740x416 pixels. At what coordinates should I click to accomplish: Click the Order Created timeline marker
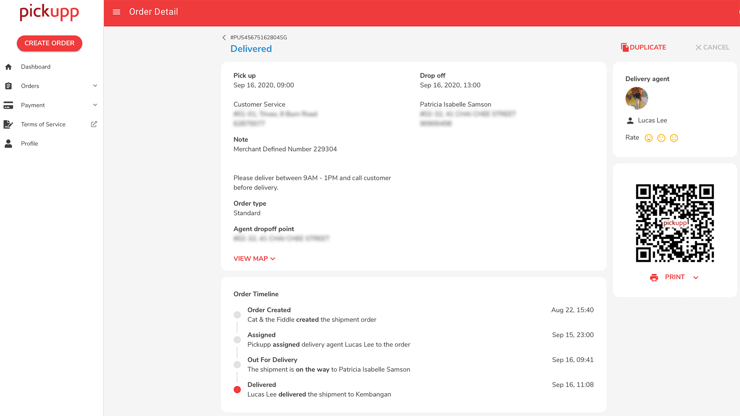(x=237, y=315)
